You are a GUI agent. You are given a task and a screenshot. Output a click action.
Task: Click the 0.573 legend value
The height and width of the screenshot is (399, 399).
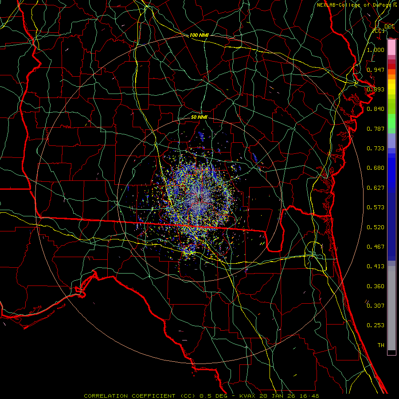coord(376,207)
